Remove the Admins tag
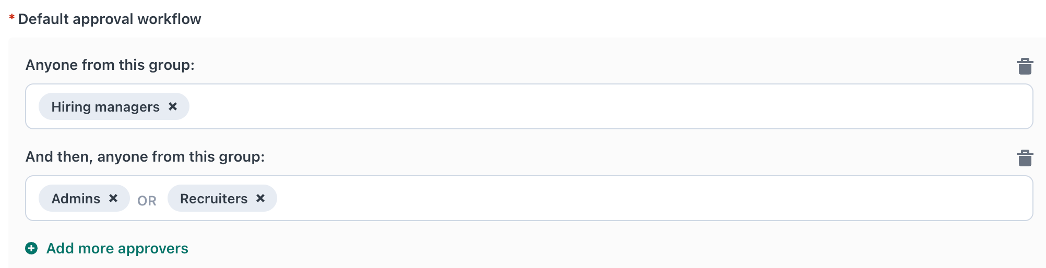The height and width of the screenshot is (268, 1046). coord(113,198)
